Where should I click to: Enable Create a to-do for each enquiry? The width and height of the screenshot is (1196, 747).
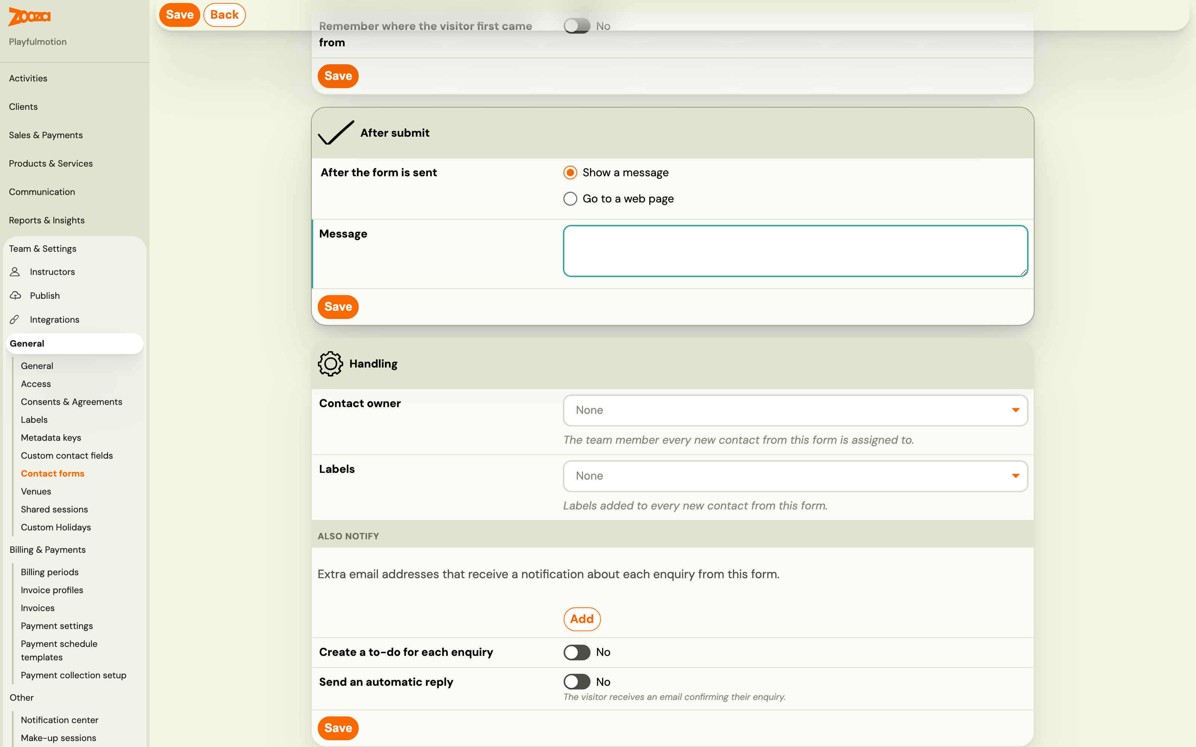point(577,652)
